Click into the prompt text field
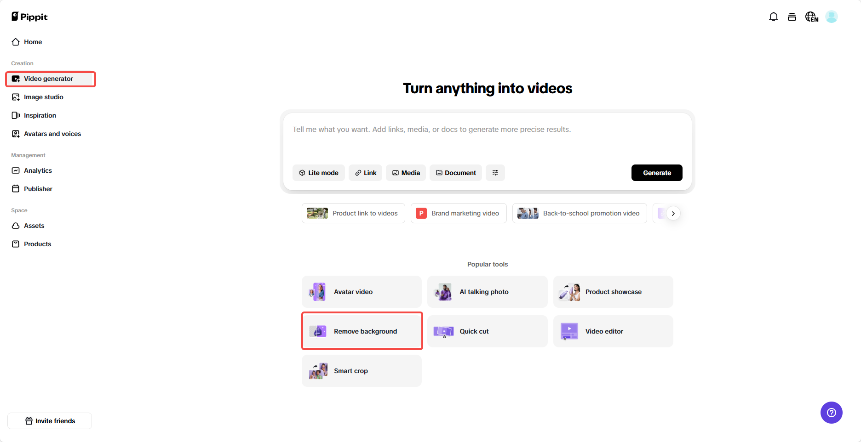861x442 pixels. point(488,138)
